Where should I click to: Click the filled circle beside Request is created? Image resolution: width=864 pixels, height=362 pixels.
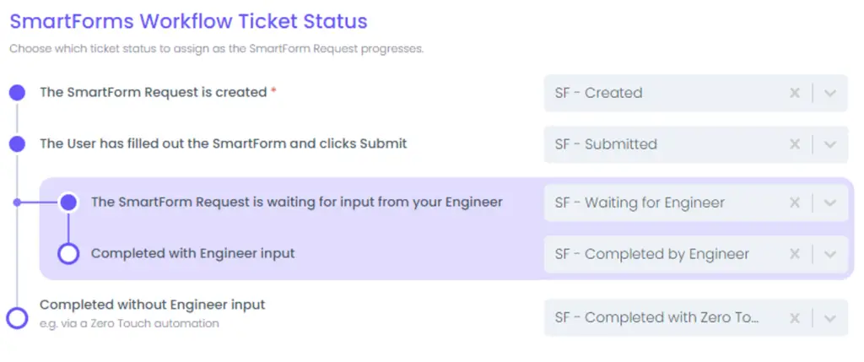pyautogui.click(x=17, y=93)
